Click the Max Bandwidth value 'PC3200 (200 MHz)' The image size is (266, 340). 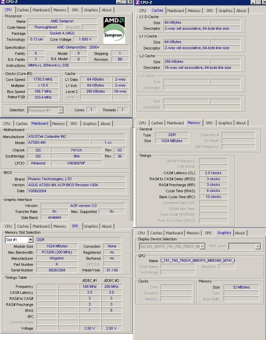[x=57, y=252]
